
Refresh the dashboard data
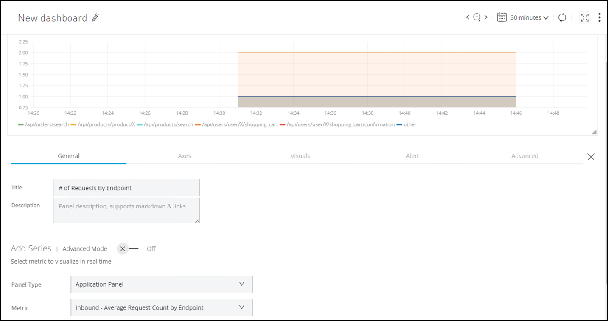coord(562,17)
